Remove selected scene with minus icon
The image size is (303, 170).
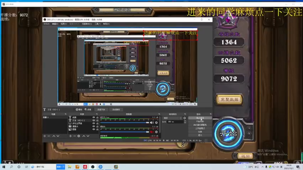(49, 136)
